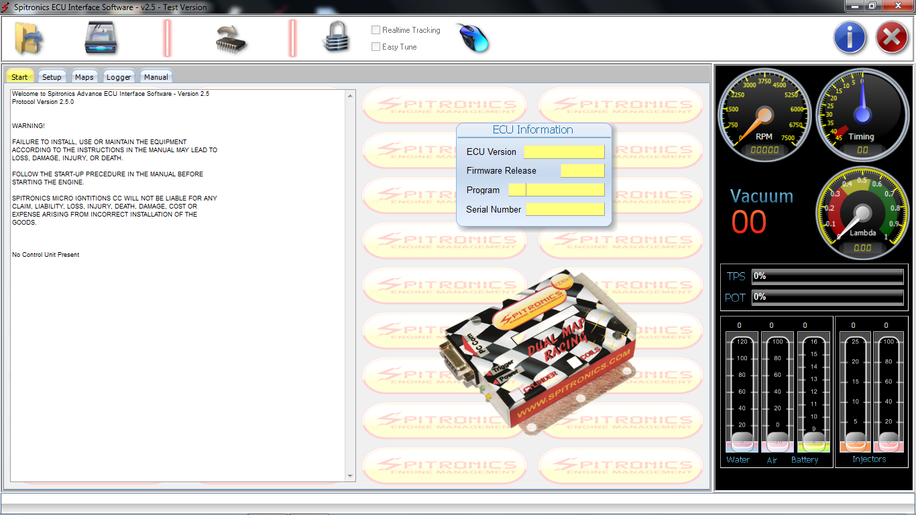Click the Lambda digital readout 0.00
The width and height of the screenshot is (916, 515).
[862, 248]
